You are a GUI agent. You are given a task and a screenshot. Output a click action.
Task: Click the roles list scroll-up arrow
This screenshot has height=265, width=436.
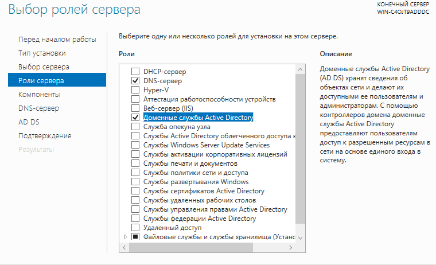click(300, 69)
